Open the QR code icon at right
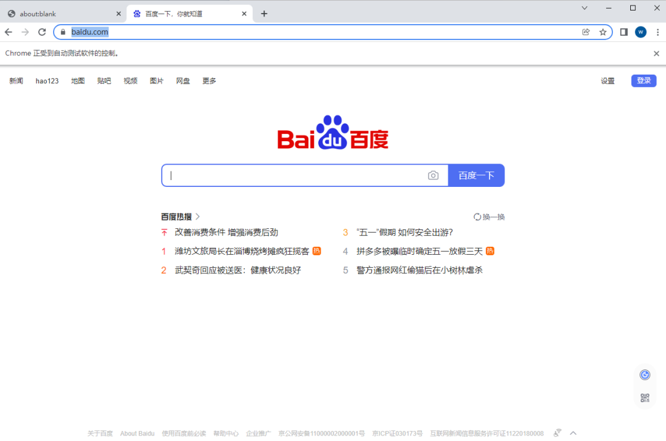666x441 pixels. click(x=645, y=398)
